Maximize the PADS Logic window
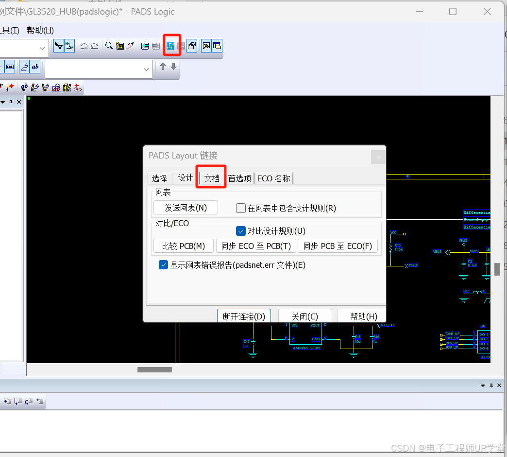507x457 pixels. pos(453,12)
